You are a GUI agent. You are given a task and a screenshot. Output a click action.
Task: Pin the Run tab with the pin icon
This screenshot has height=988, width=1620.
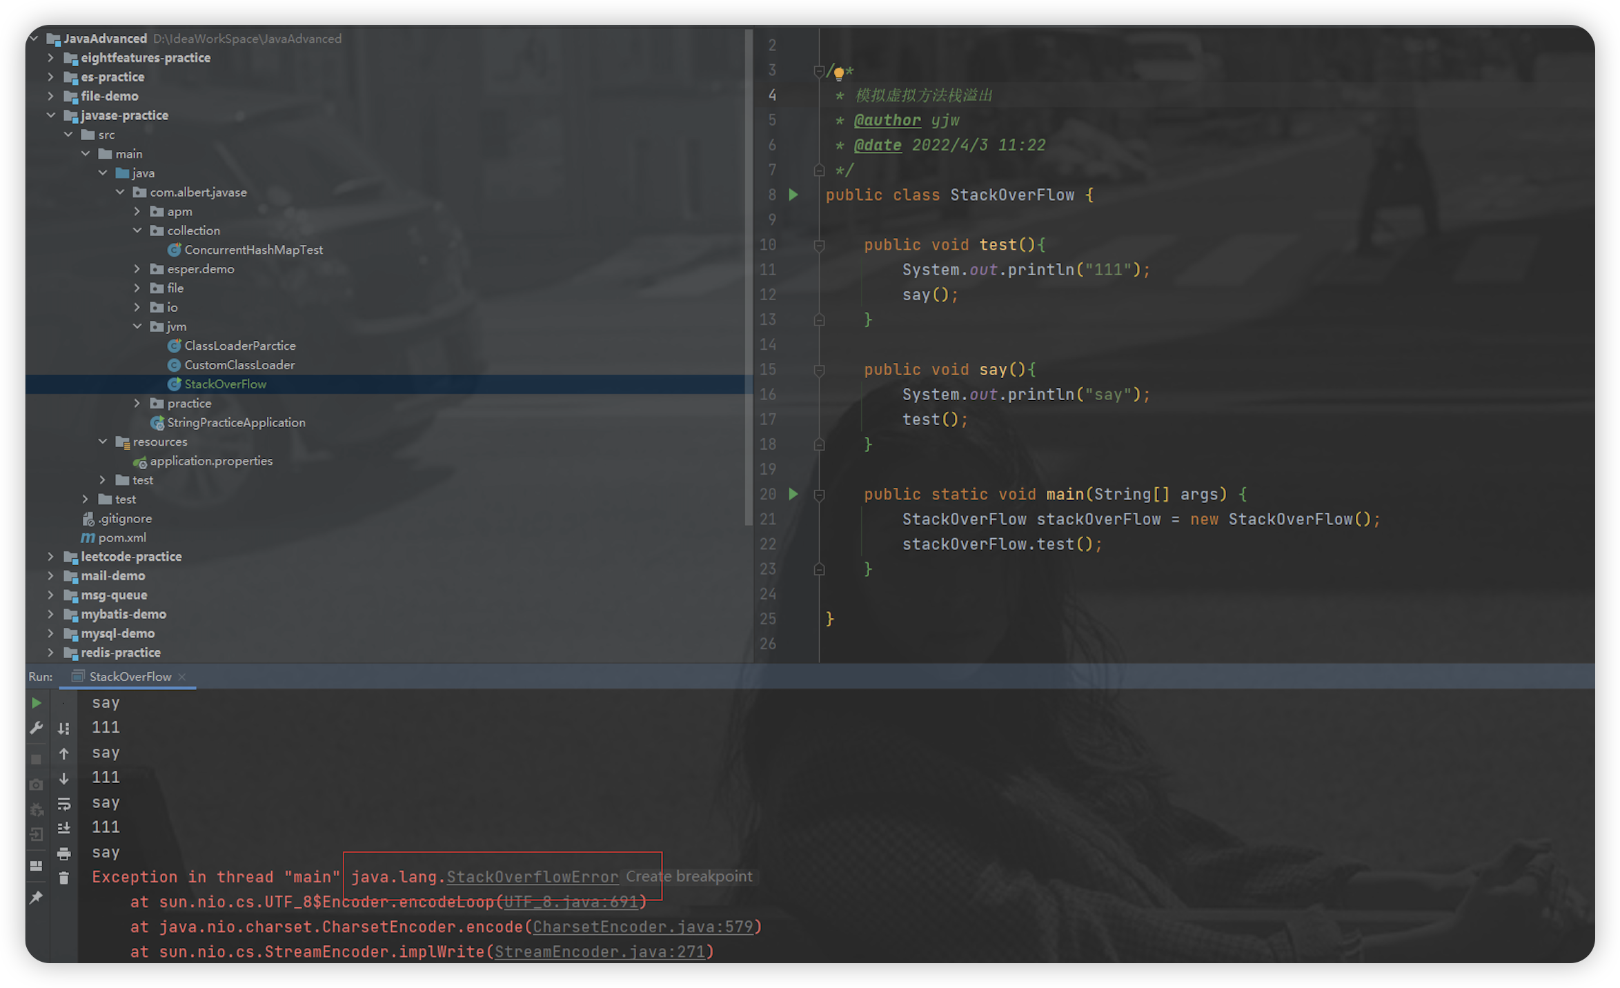click(x=37, y=897)
